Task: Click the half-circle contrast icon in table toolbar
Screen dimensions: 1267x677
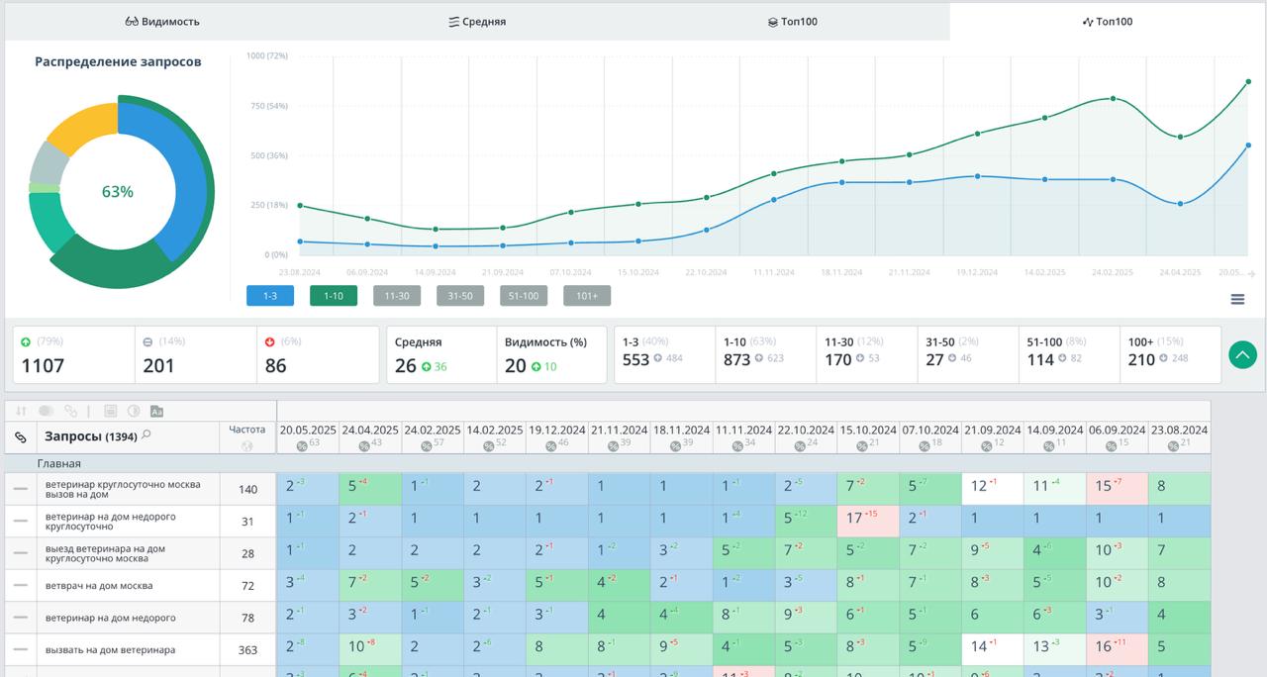Action: (x=134, y=411)
